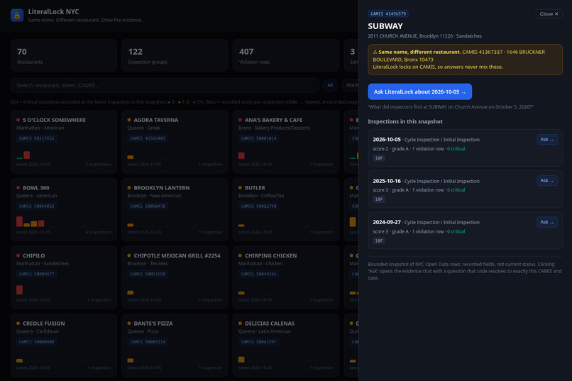Click the same name, different restaurant warning
The image size is (572, 381).
(465, 60)
